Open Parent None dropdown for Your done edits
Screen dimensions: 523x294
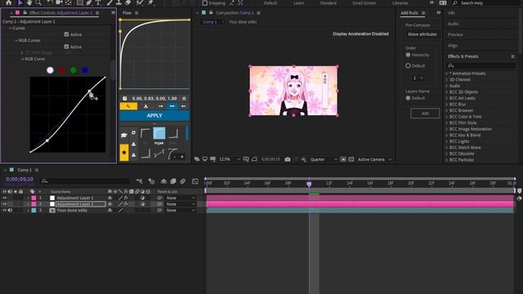point(181,211)
